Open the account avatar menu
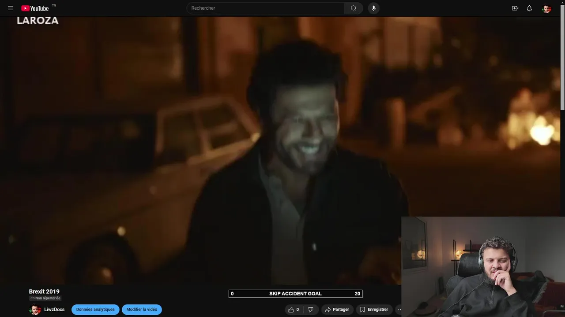565x317 pixels. coord(546,8)
